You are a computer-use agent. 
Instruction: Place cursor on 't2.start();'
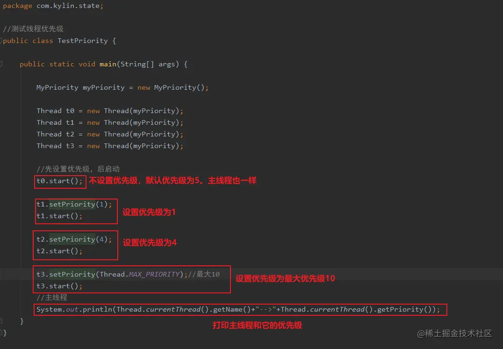point(59,251)
